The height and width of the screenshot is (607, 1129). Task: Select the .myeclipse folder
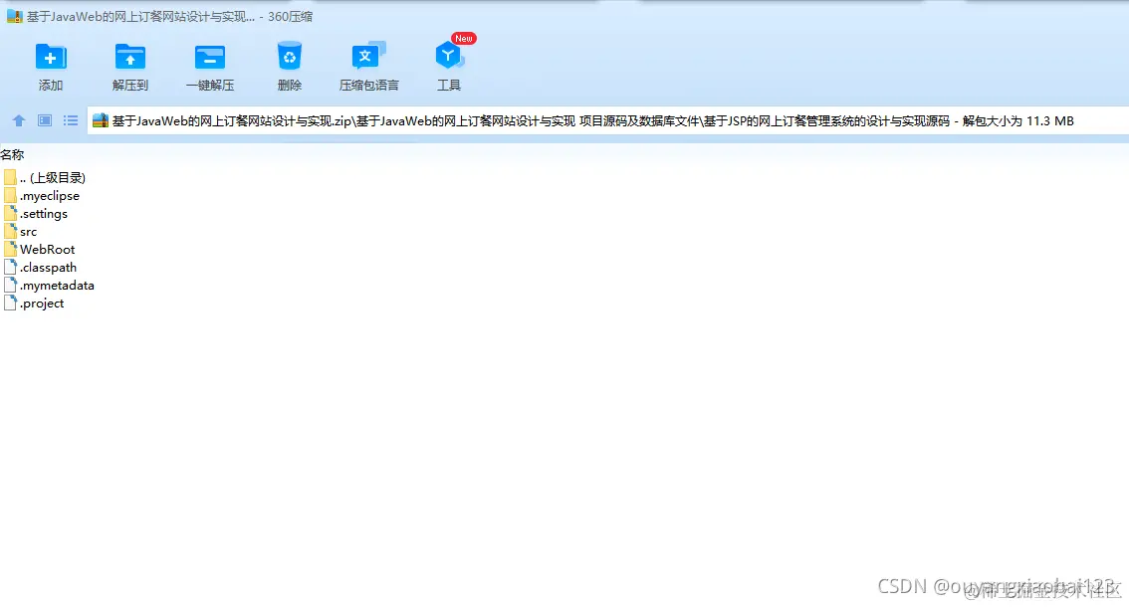42,196
